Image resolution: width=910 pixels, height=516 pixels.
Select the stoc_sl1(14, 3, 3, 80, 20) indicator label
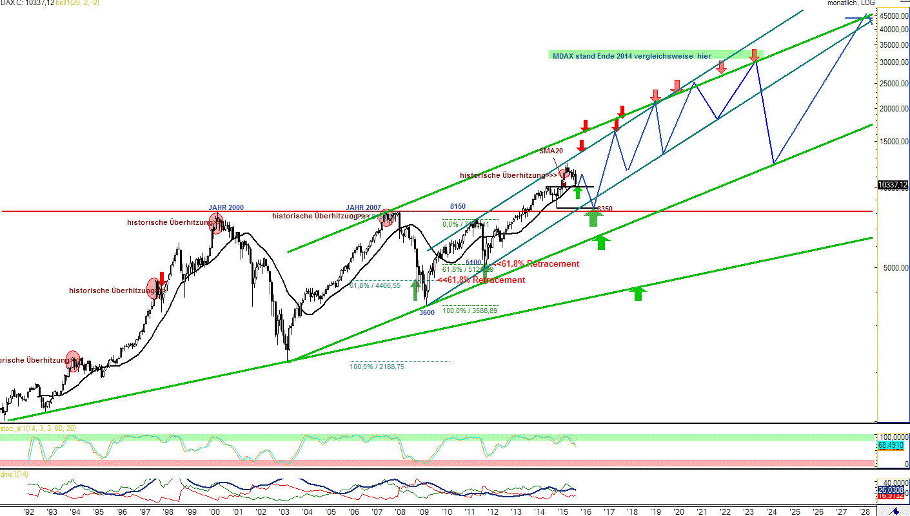[x=38, y=428]
